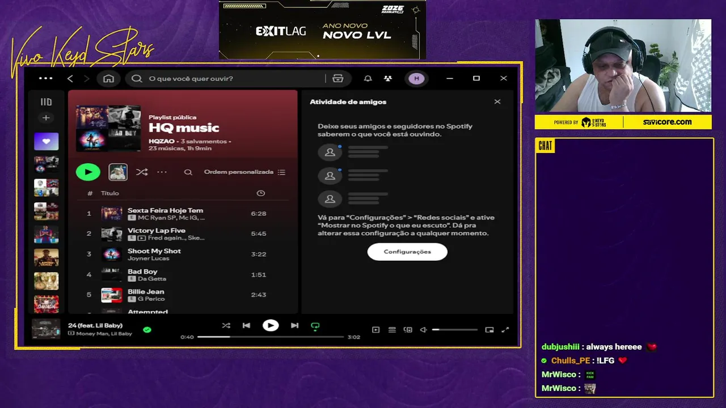
Task: Open the Spotify three-dots app menu
Action: (x=45, y=78)
